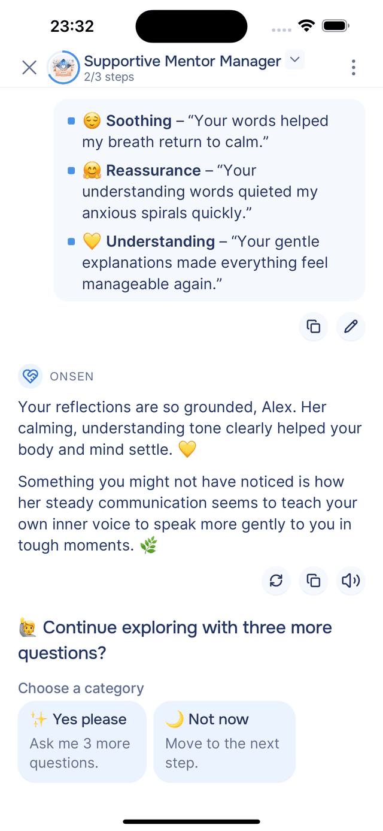Select the "Not now" option
383x831 pixels.
click(x=224, y=741)
